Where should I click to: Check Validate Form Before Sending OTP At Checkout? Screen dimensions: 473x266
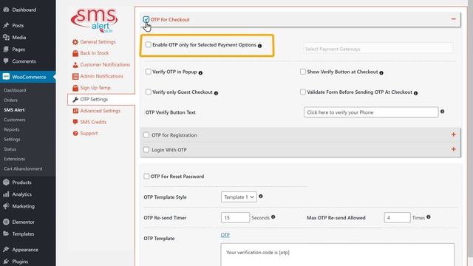pyautogui.click(x=303, y=92)
